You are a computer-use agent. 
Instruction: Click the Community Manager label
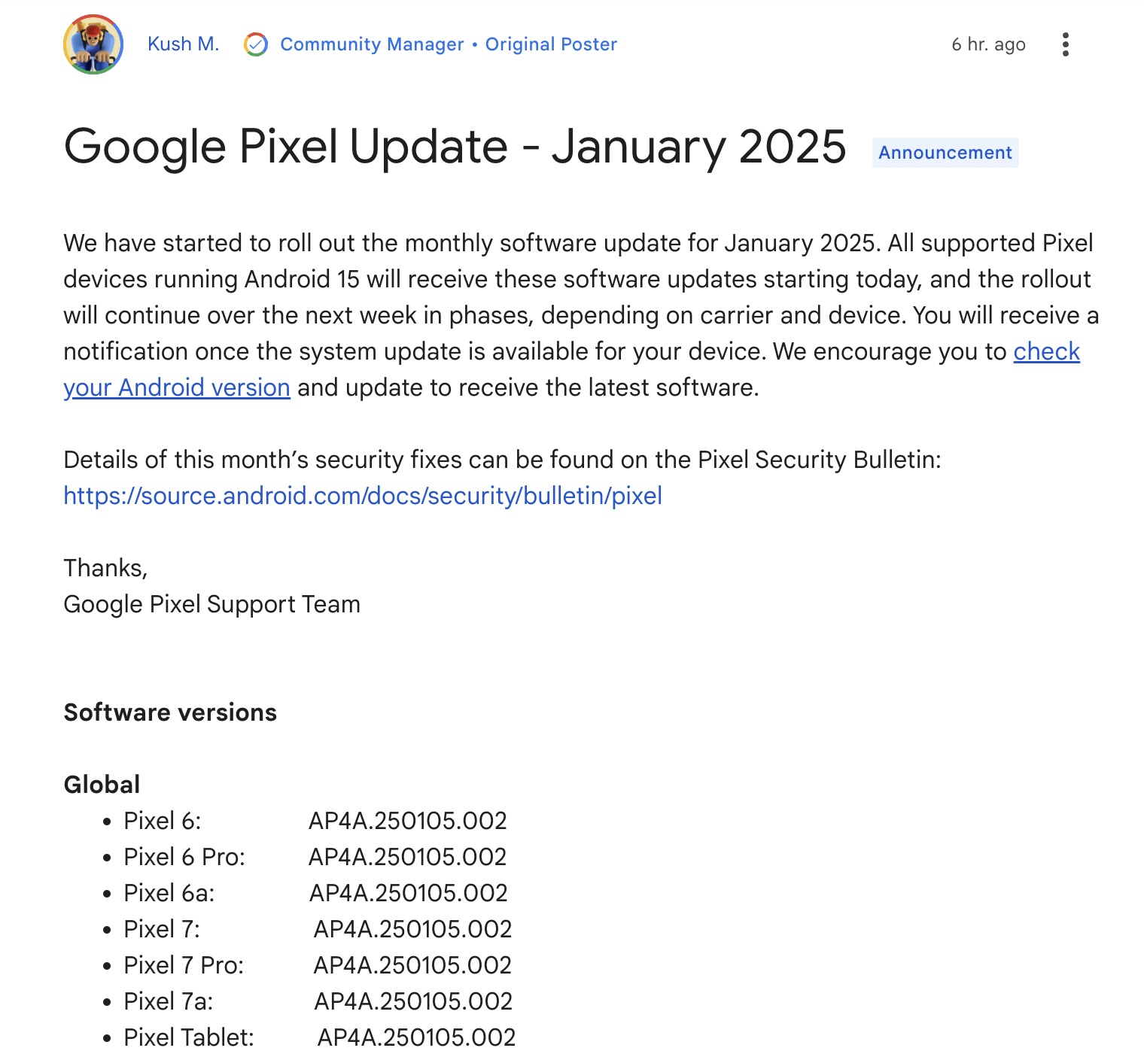coord(372,44)
